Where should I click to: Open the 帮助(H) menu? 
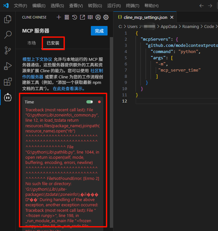[152, 6]
